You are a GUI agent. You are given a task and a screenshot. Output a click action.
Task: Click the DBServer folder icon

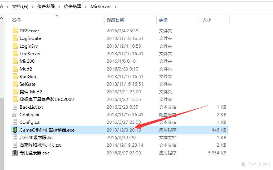pyautogui.click(x=15, y=31)
